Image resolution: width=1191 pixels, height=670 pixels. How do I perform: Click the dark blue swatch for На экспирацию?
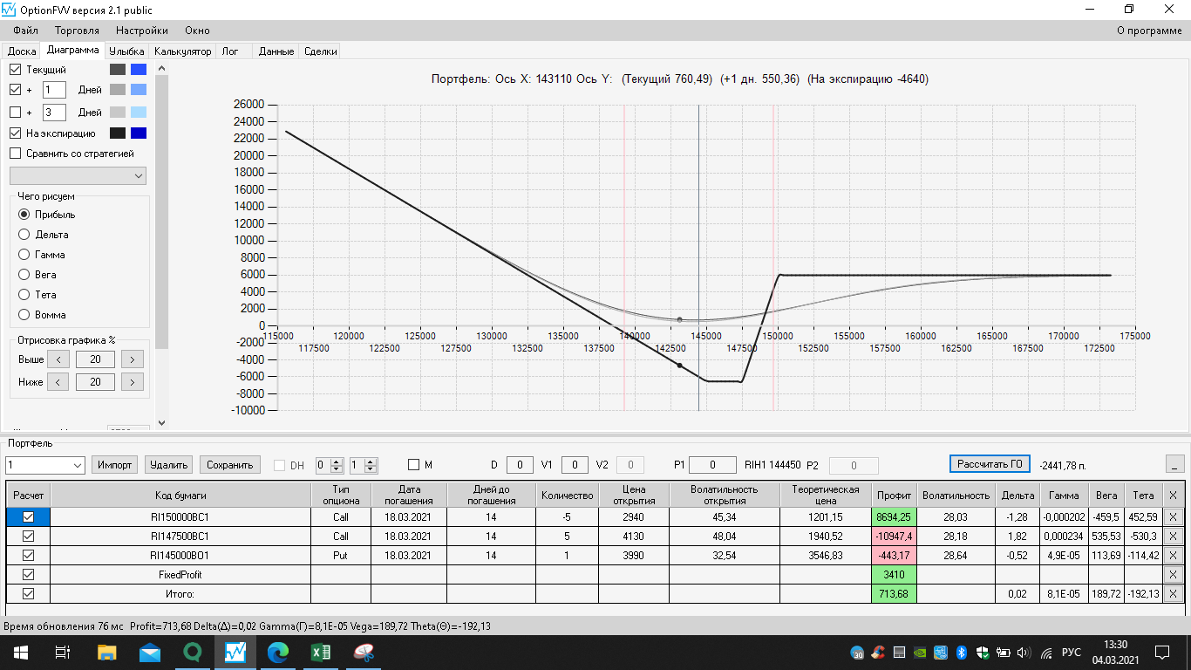[x=138, y=133]
